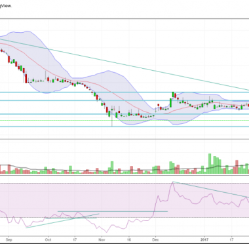Screen dimensions: 249x244
Task: Select the green candle at December price high
Action: [x=173, y=94]
